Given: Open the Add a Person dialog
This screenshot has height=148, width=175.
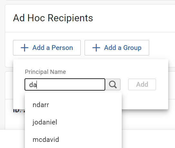Looking at the screenshot, I should tap(47, 48).
